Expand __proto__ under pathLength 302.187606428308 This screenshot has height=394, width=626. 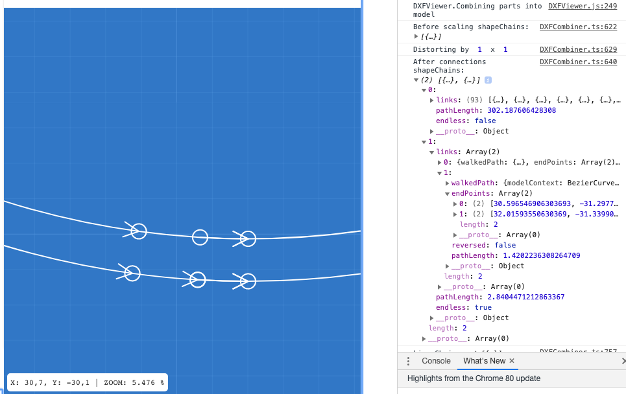431,131
